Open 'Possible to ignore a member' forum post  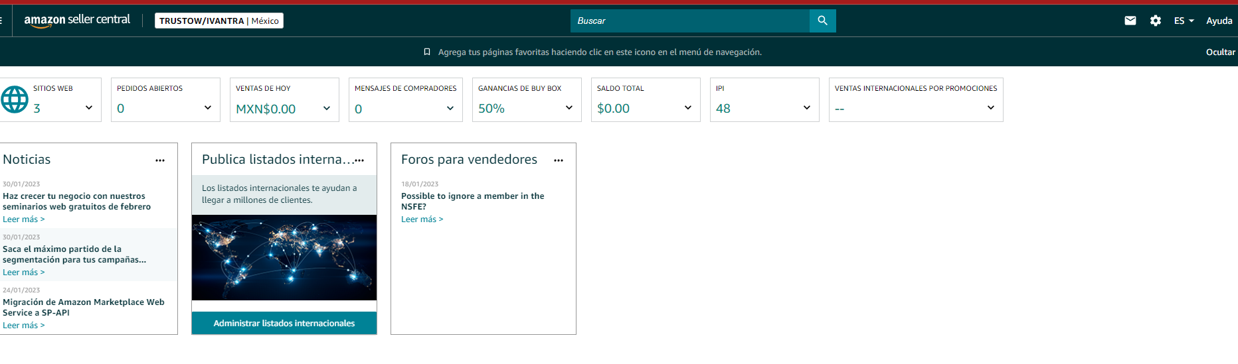point(473,202)
